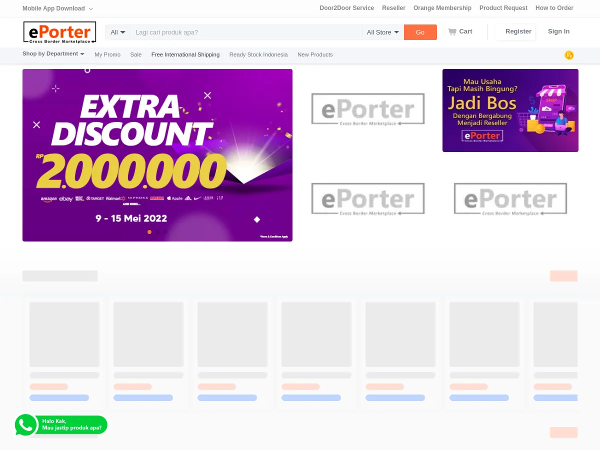The height and width of the screenshot is (450, 600).
Task: Open the 'Jadi Bos' reseller banner
Action: [510, 110]
